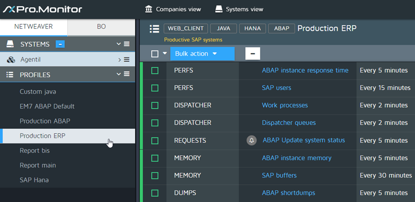This screenshot has height=202, width=415.
Task: Open ABAP instance response time link
Action: [305, 70]
